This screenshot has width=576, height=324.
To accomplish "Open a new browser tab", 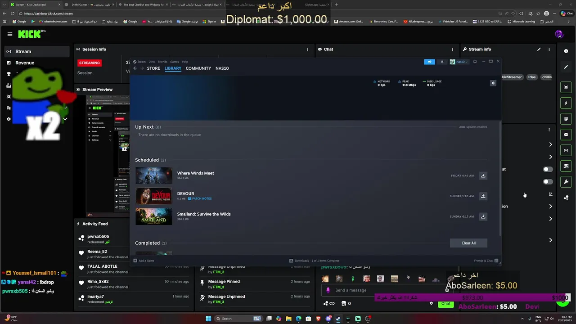I will pyautogui.click(x=336, y=4).
